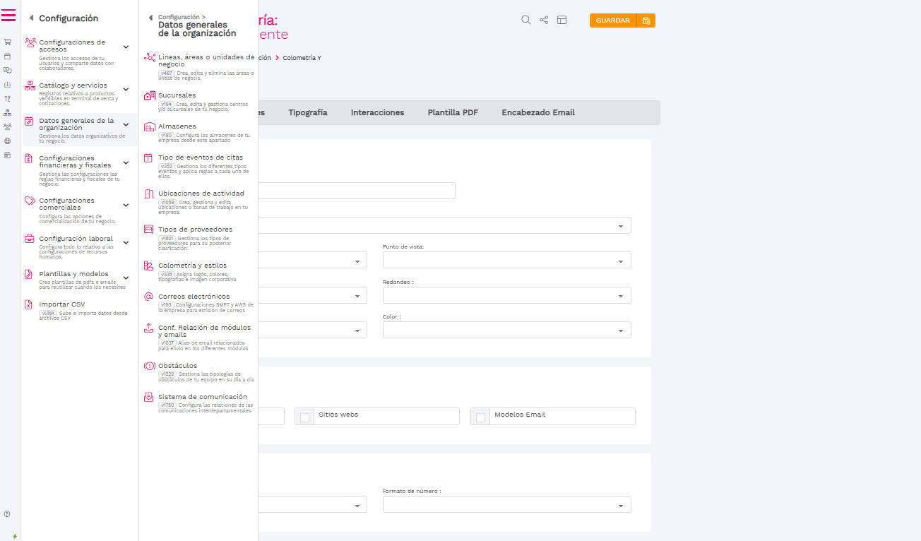This screenshot has width=921, height=541.
Task: Open the help question mark icon
Action: pos(7,514)
